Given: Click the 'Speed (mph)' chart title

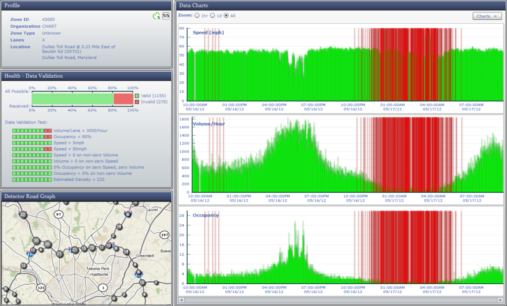Looking at the screenshot, I should [208, 32].
